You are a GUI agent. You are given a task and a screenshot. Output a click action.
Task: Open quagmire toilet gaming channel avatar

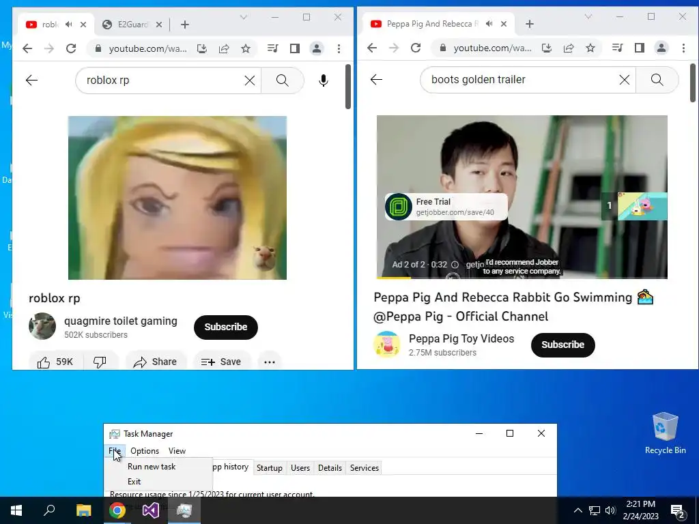click(x=42, y=326)
